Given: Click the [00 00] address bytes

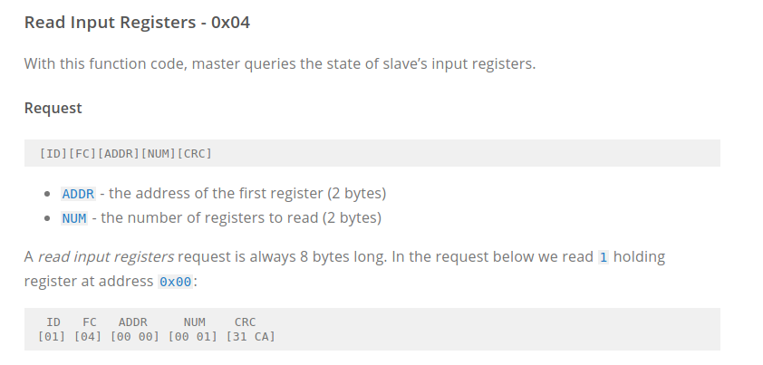Looking at the screenshot, I should pyautogui.click(x=135, y=336).
